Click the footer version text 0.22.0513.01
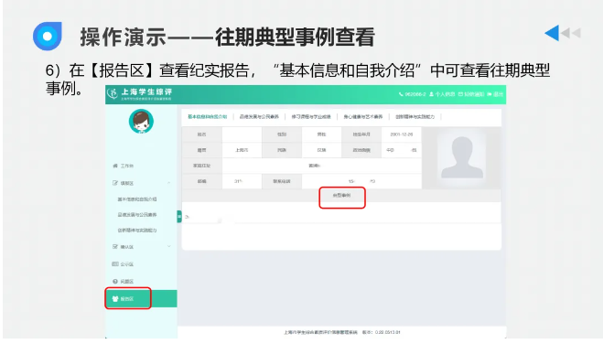The image size is (603, 344). pos(388,332)
